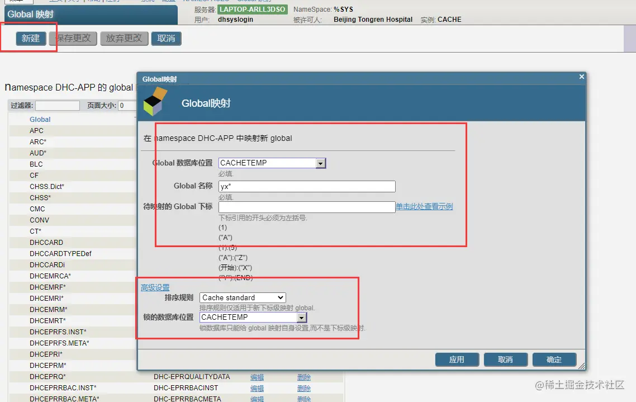
Task: Click the Beijing Tongren Hospital licensee text
Action: coord(373,20)
